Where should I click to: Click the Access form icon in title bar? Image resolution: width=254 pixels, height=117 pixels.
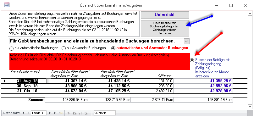7,5
